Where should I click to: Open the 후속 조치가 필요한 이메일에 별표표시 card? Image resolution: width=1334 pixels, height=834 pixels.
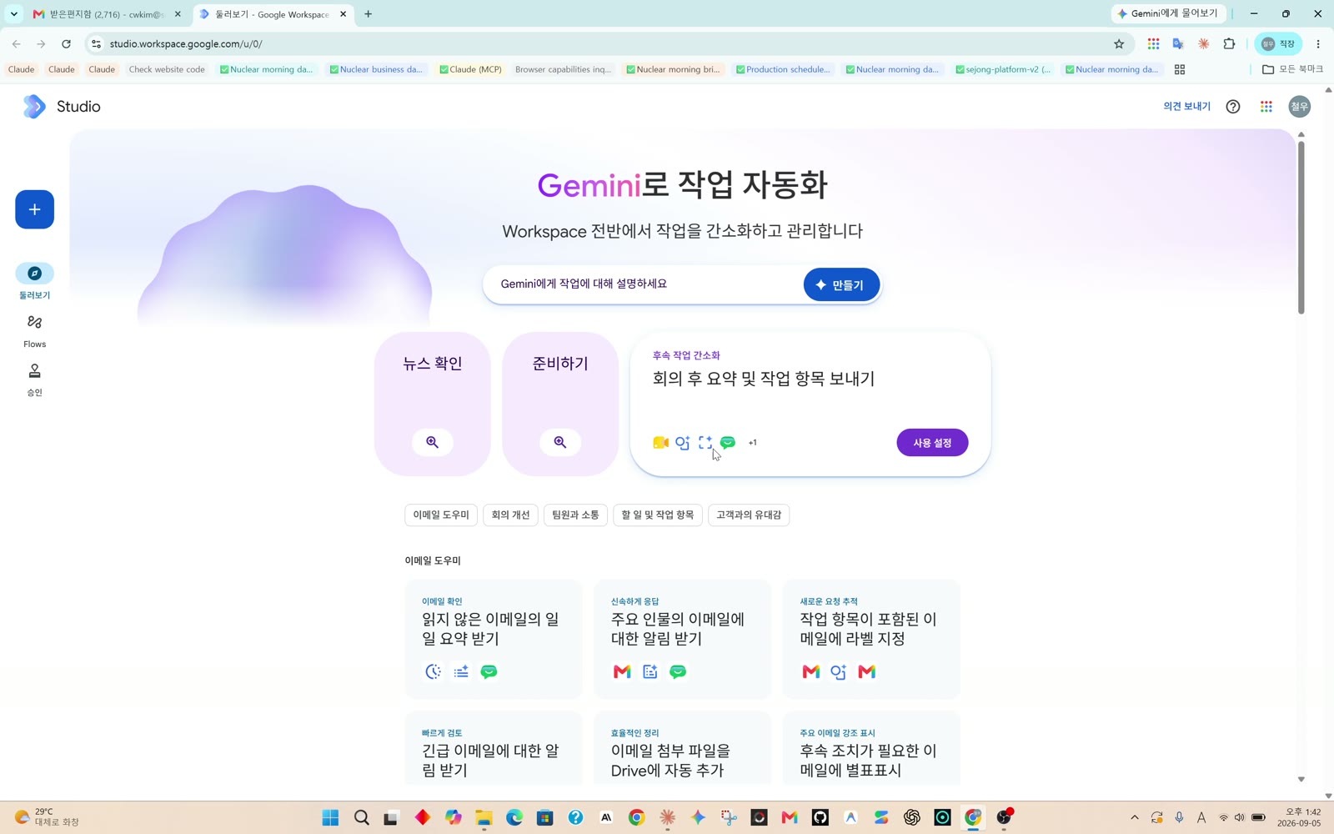pos(871,748)
